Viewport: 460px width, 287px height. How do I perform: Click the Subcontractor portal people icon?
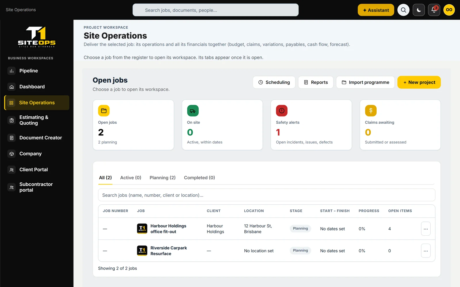coord(11,187)
